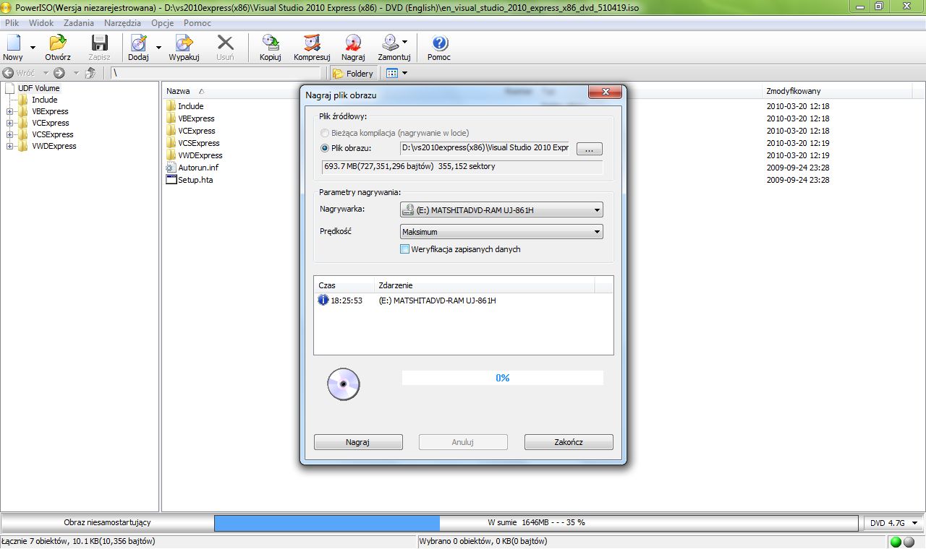The height and width of the screenshot is (549, 926).
Task: Toggle the Foldery panel button
Action: click(353, 73)
